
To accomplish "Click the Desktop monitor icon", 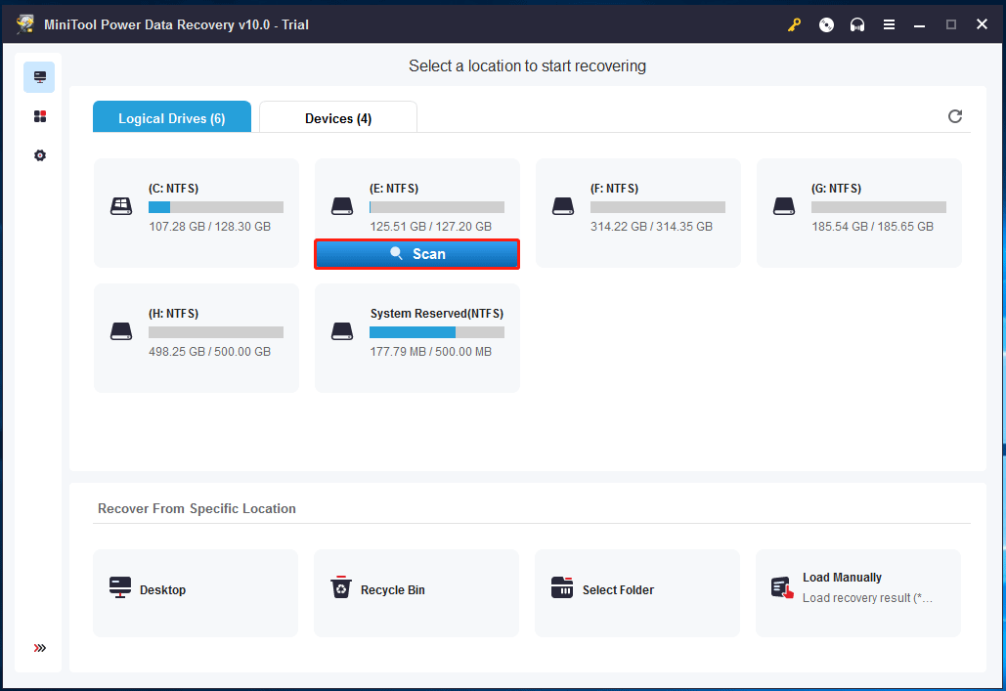I will click(120, 587).
